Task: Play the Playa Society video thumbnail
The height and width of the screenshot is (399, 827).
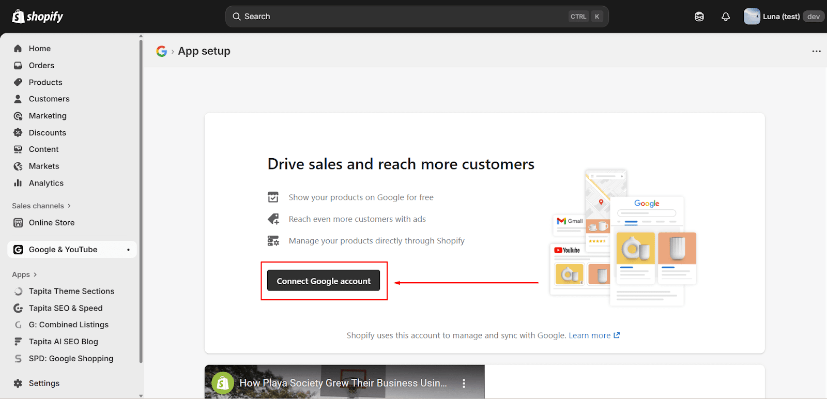Action: tap(345, 382)
